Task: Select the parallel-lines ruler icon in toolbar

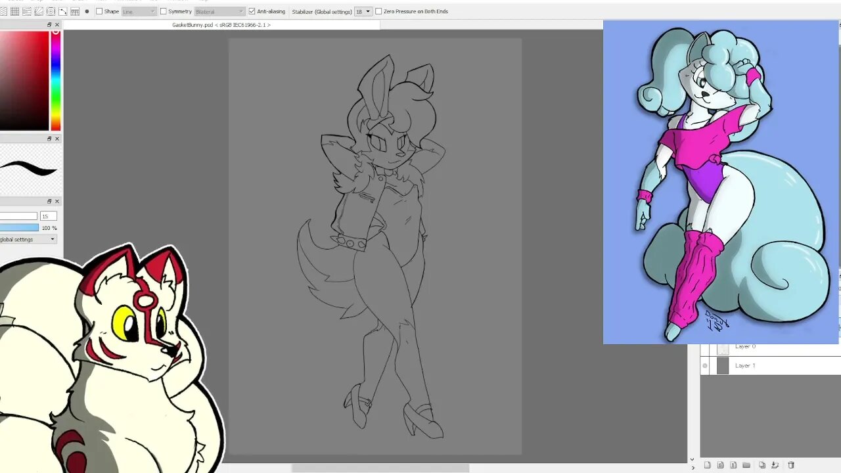Action: (x=3, y=11)
